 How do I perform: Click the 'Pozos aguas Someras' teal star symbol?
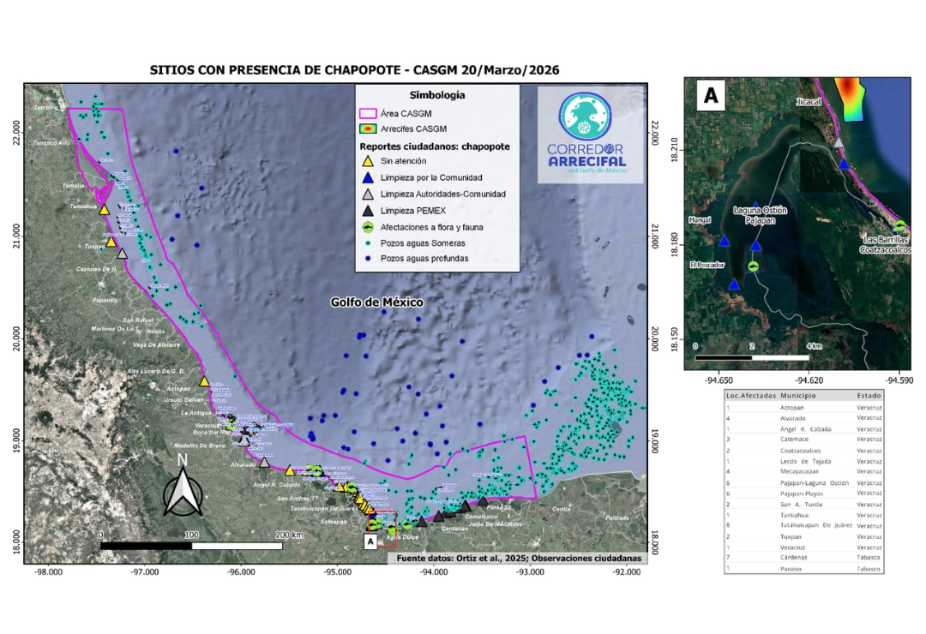pyautogui.click(x=370, y=243)
